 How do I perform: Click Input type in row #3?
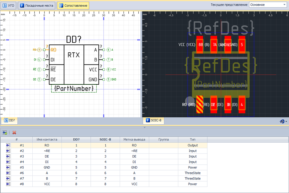click(x=193, y=157)
